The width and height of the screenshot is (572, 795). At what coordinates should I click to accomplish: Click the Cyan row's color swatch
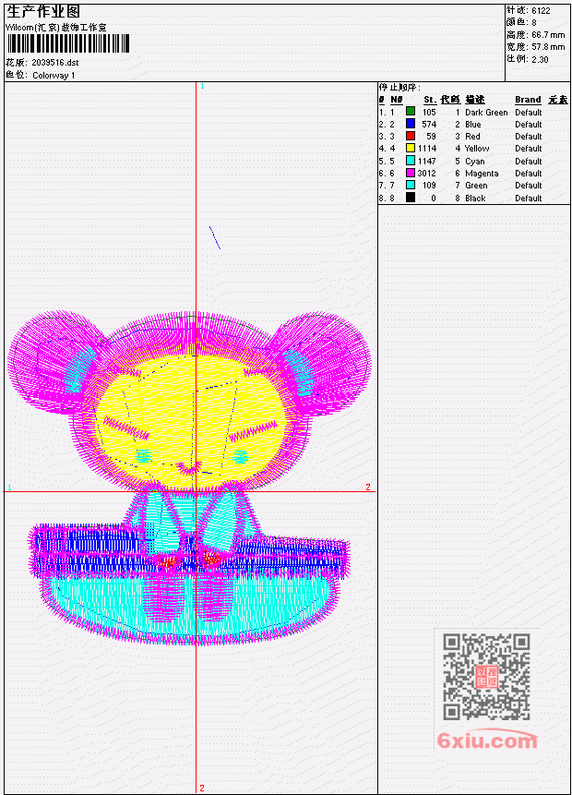point(411,161)
